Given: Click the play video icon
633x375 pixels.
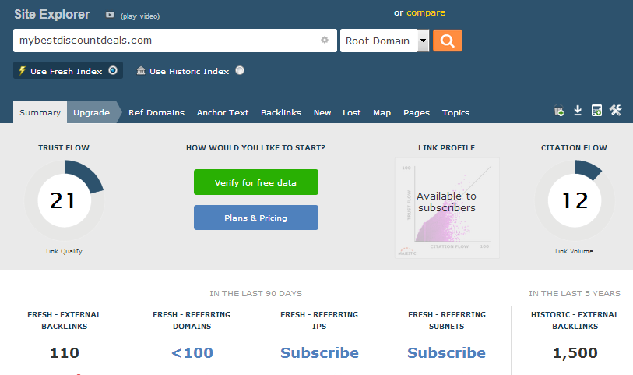Looking at the screenshot, I should coord(110,15).
